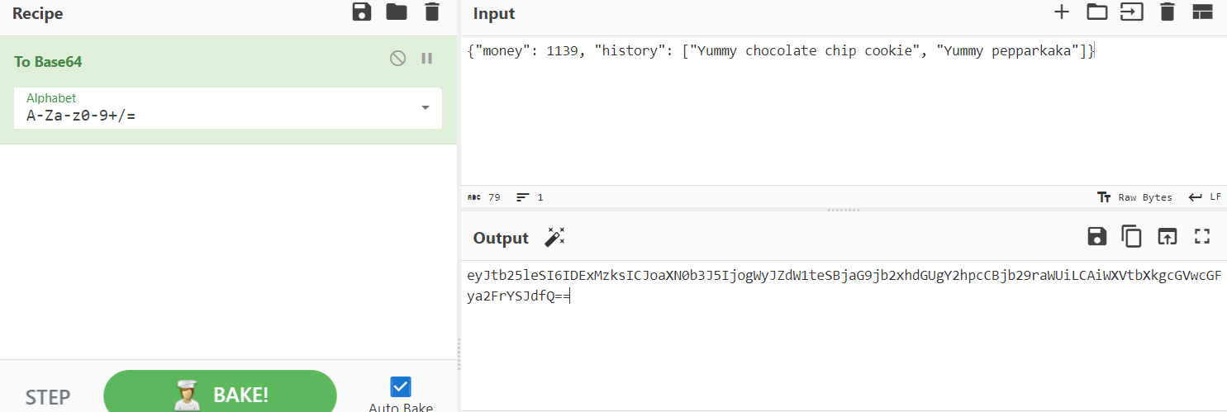Viewport: 1227px width, 412px height.
Task: Load a recipe from folder icon
Action: pos(397,12)
